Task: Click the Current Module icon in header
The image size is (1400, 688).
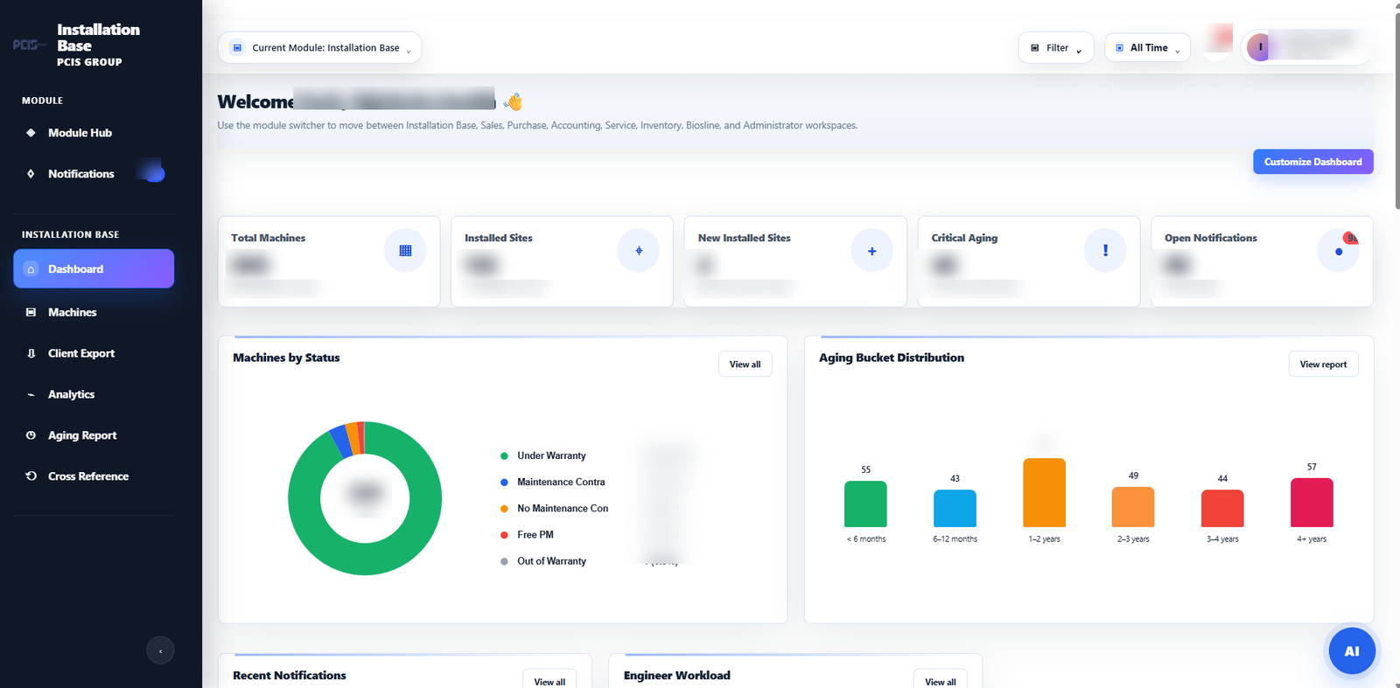Action: point(237,48)
